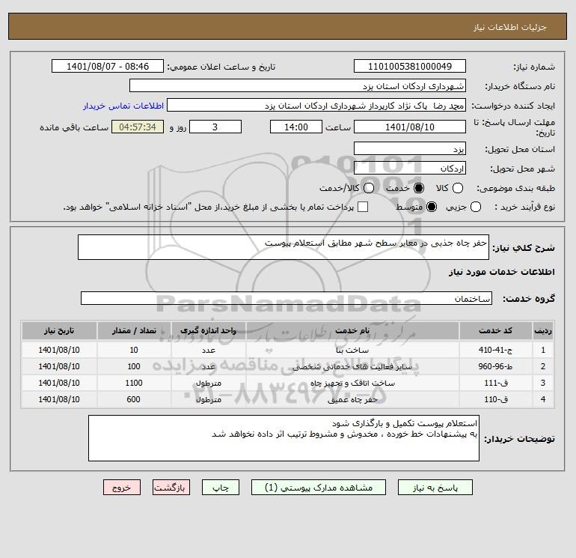Click the بازگشت back button
576x558 pixels.
[171, 488]
